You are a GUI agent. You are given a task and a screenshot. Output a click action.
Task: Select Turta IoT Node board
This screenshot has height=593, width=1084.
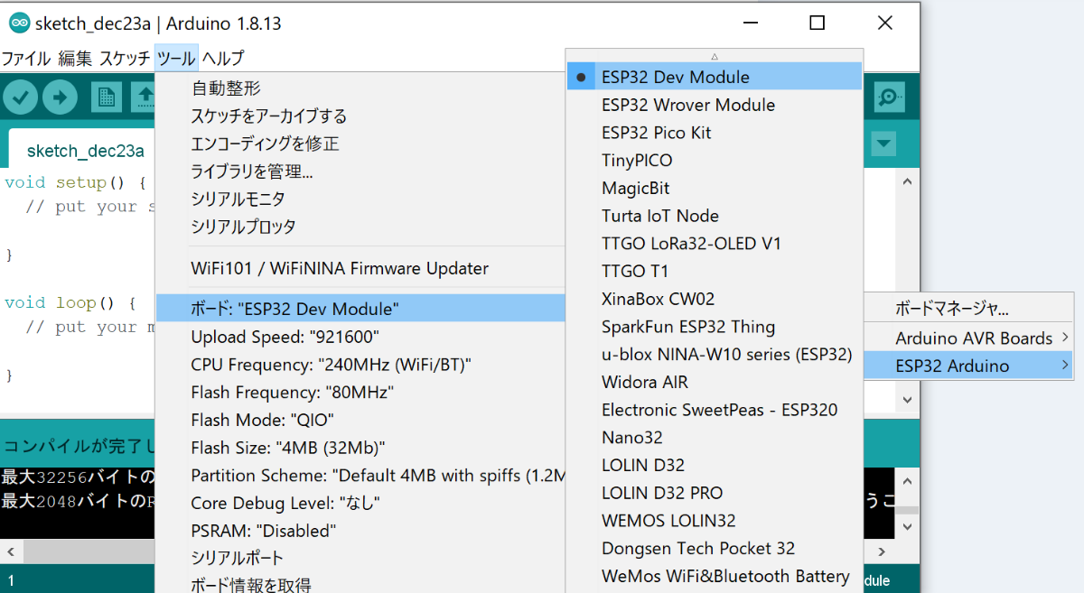tap(715, 216)
